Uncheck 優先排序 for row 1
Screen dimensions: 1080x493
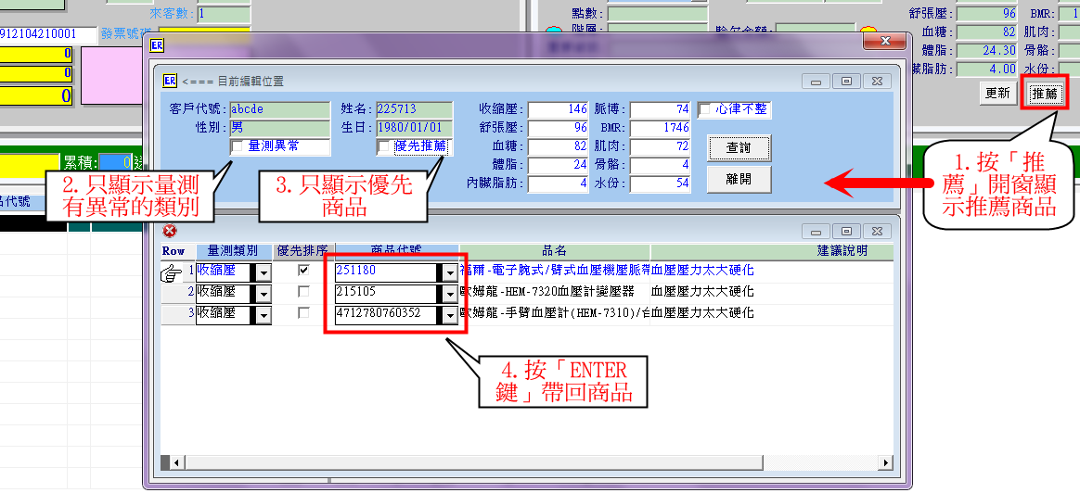[x=303, y=271]
